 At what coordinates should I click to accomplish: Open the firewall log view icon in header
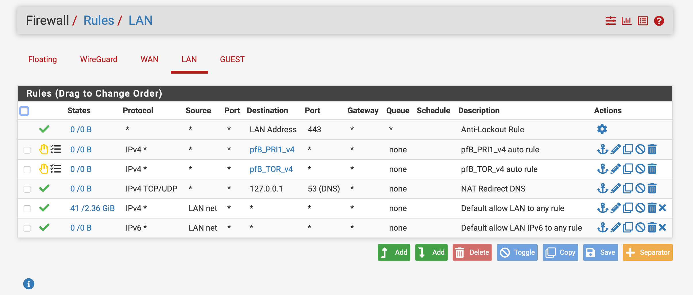(x=642, y=20)
